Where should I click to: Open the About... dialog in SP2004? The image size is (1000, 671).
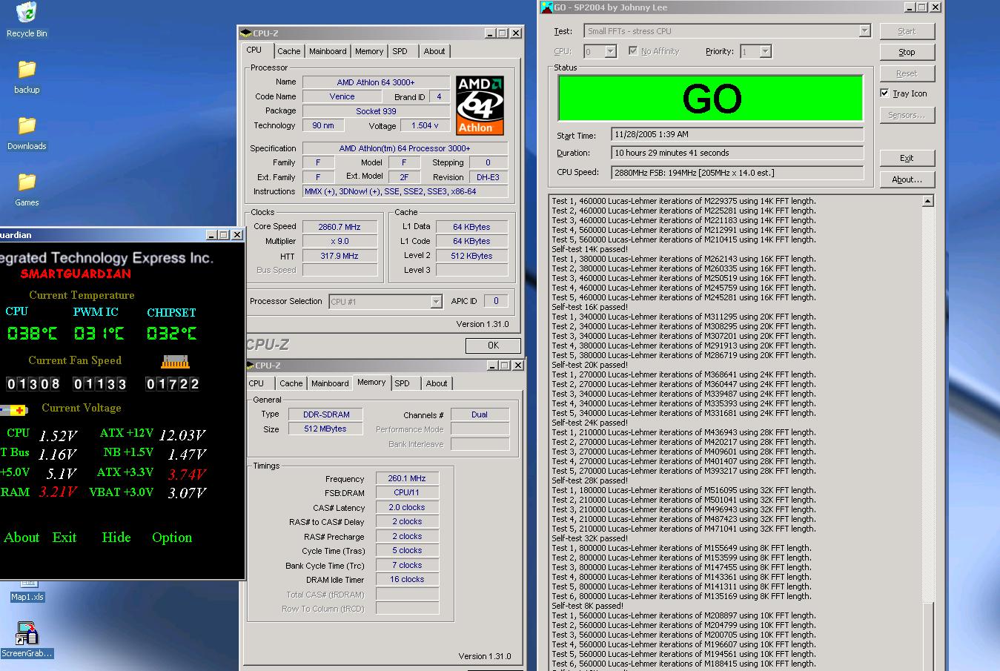point(907,179)
